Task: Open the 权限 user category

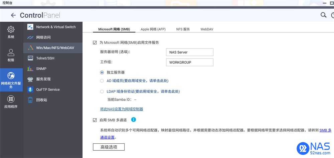Action: pos(11,55)
